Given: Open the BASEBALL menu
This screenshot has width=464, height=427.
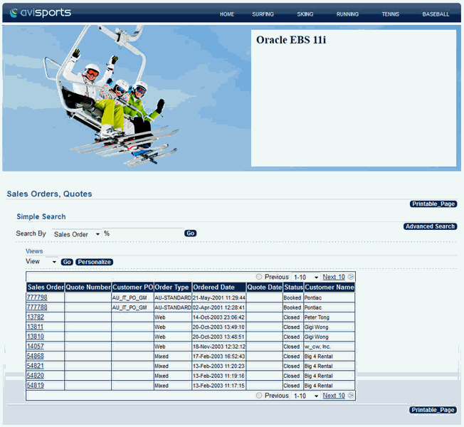Looking at the screenshot, I should (436, 14).
